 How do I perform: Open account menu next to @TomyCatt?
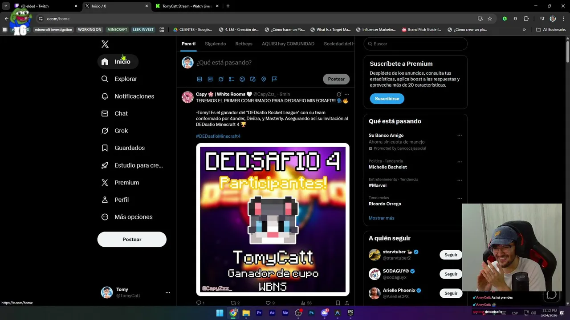168,292
